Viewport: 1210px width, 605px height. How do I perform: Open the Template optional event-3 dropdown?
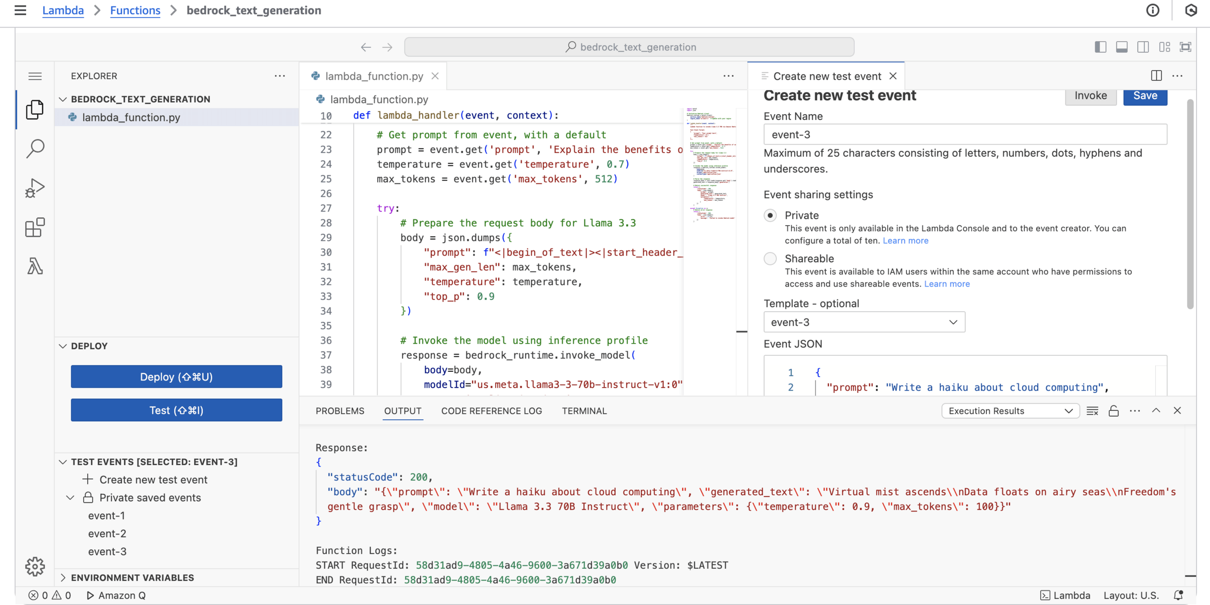point(864,322)
